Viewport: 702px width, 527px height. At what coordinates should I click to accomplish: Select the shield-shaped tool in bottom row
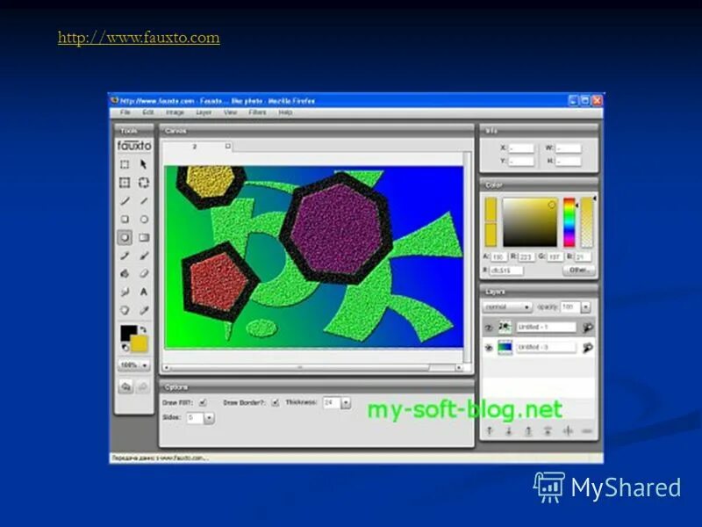[125, 310]
